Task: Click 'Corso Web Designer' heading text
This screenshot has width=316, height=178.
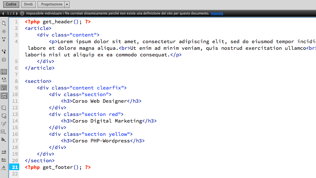Action: tap(100, 101)
